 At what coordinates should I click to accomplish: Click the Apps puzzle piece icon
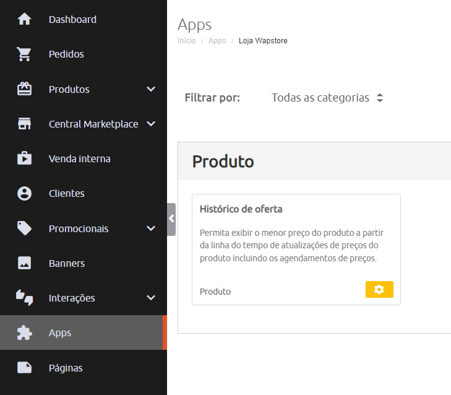24,333
